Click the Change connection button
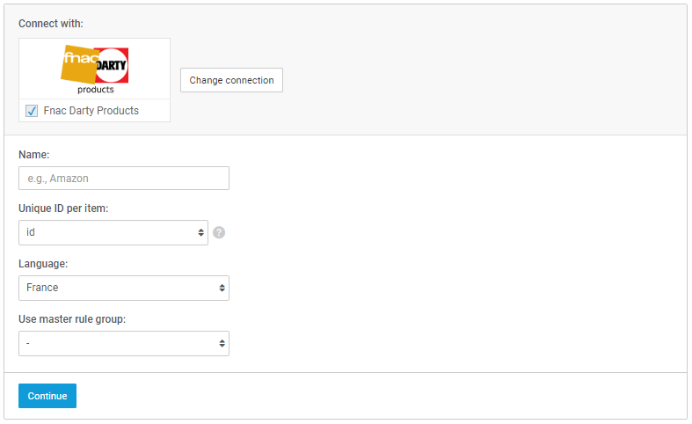Viewport: 692px width, 424px height. [231, 80]
